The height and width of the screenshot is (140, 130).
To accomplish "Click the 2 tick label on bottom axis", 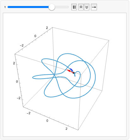I will 66,129.
